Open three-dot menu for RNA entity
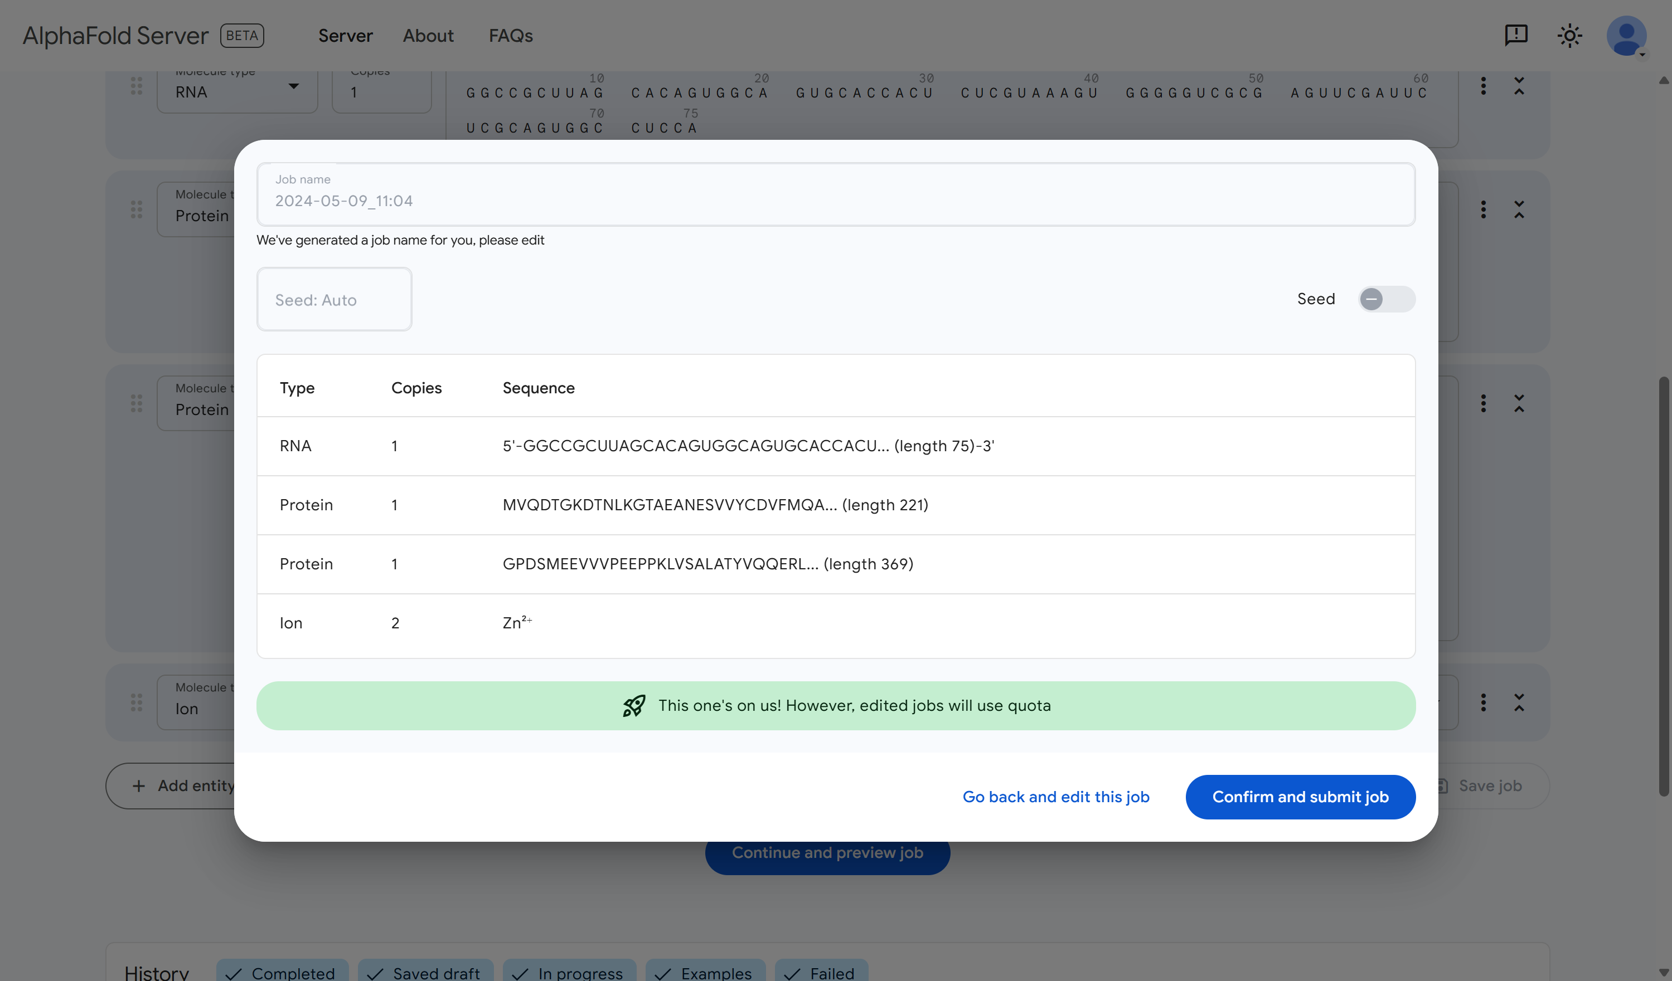Viewport: 1672px width, 981px height. 1483,85
